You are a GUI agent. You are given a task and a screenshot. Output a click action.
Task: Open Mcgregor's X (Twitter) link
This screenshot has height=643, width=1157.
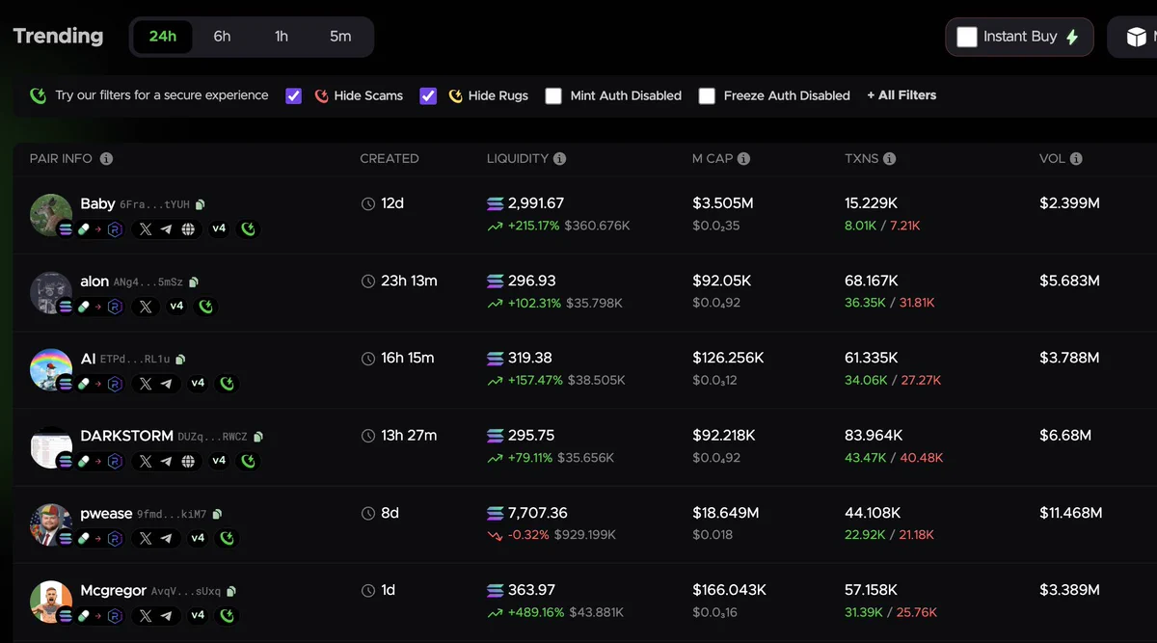pos(146,615)
